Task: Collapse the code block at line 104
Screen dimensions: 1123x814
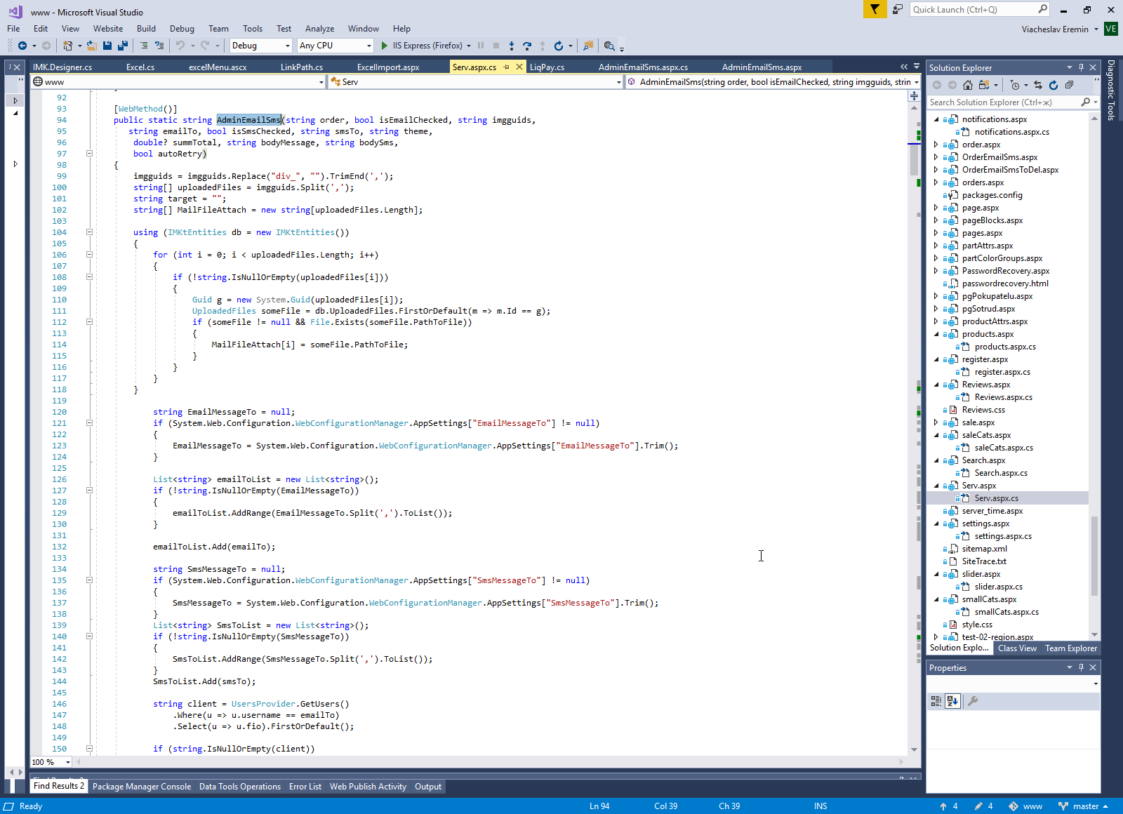Action: (89, 232)
